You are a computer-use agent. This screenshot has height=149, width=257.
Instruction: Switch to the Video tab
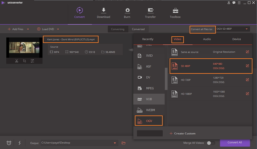177,39
